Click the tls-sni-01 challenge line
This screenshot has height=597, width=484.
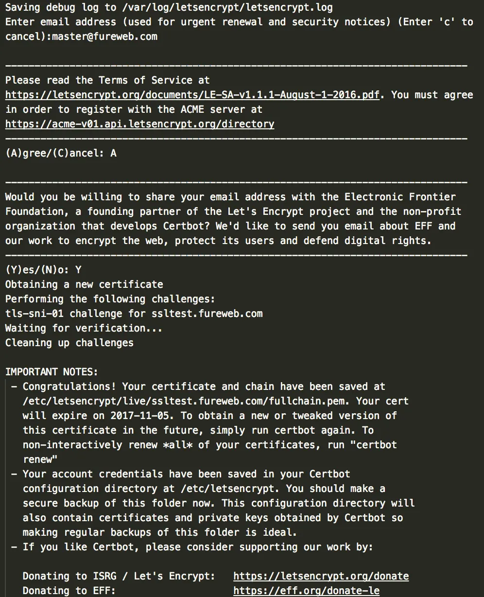tap(134, 314)
